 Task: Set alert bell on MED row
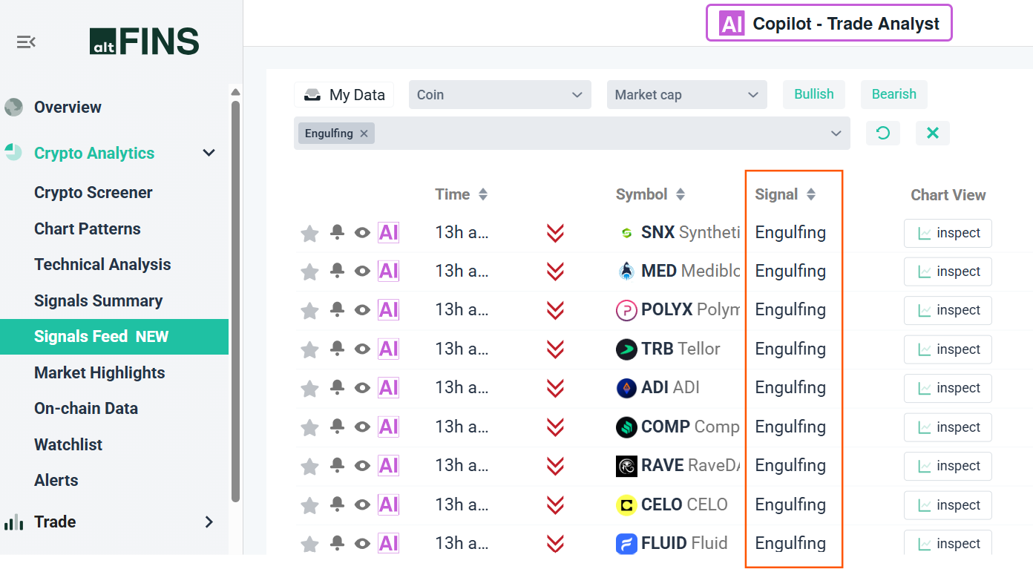[337, 271]
